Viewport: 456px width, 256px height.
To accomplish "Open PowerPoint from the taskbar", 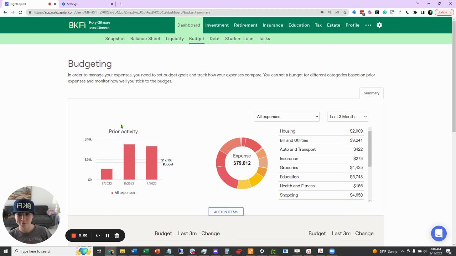I will click(x=157, y=251).
